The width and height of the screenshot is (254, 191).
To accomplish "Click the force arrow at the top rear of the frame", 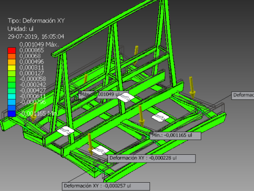I will click(136, 55).
